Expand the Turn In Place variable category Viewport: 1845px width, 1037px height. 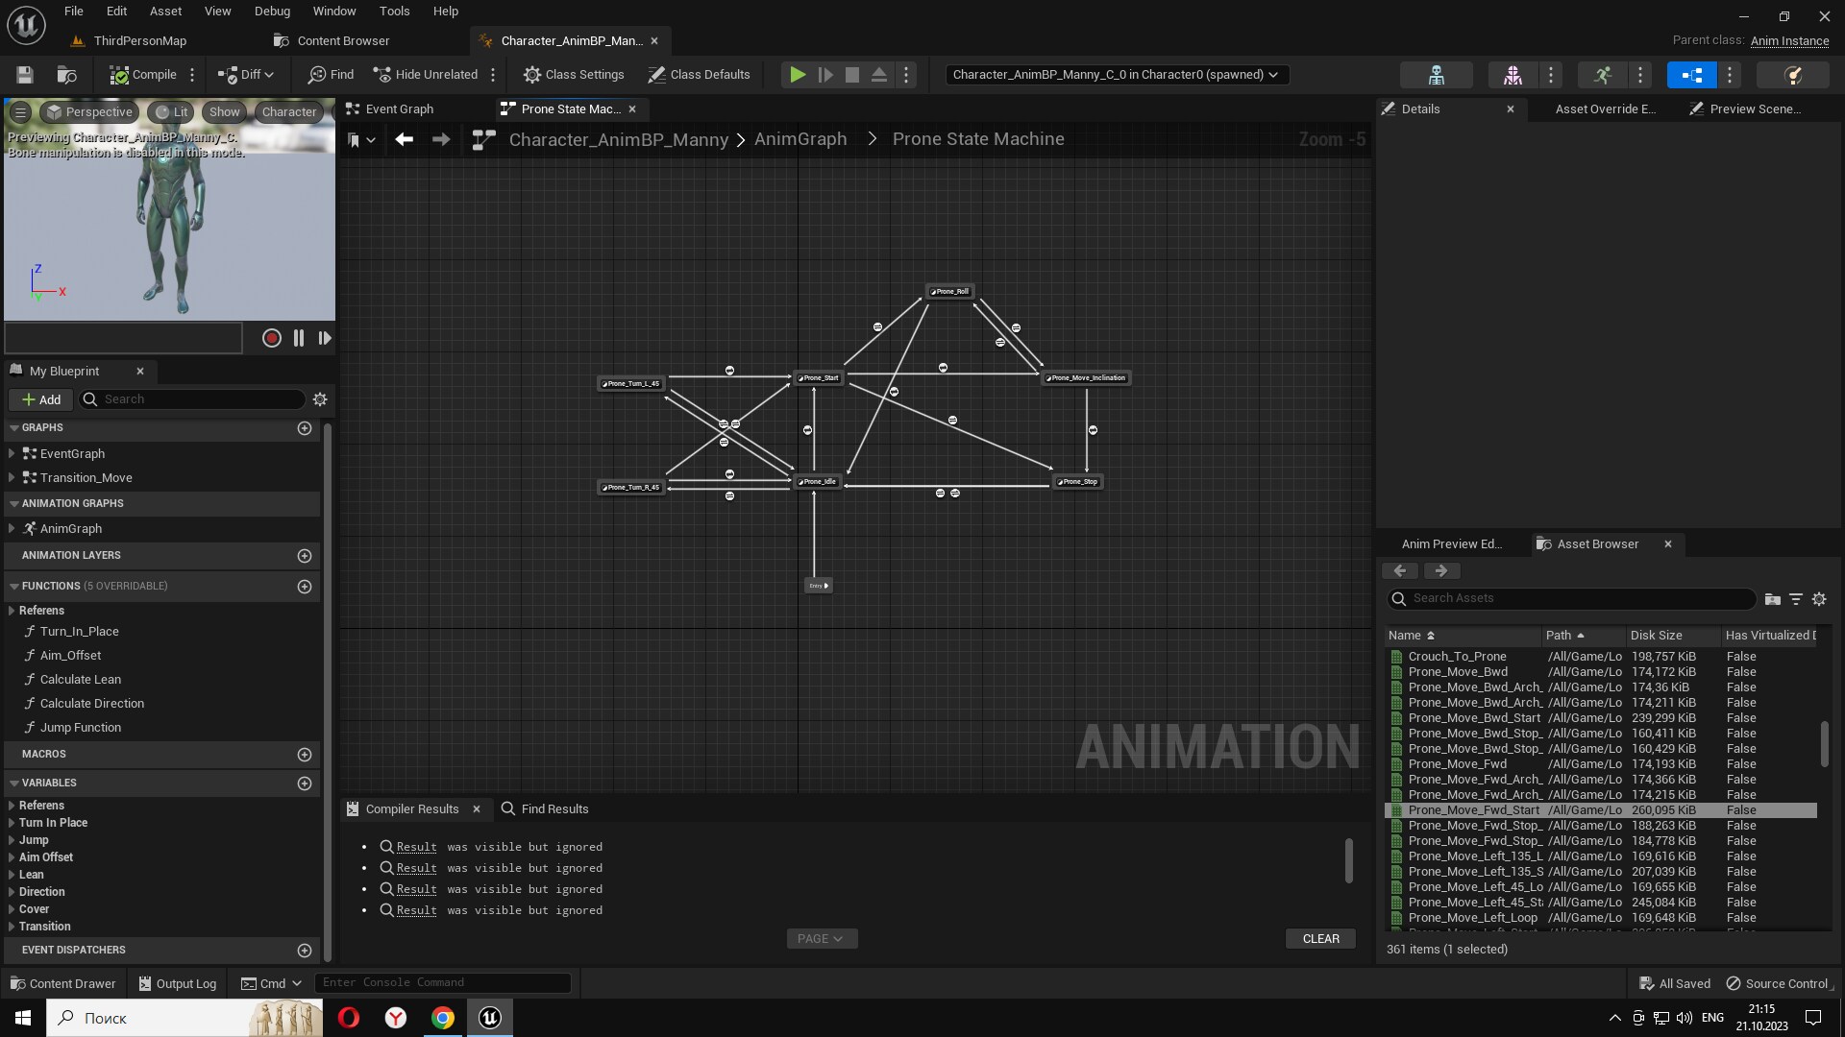(x=12, y=823)
